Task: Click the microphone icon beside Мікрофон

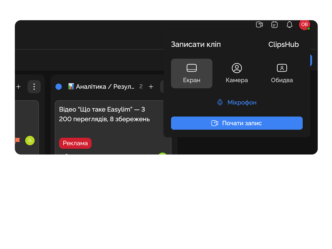Action: pos(220,102)
